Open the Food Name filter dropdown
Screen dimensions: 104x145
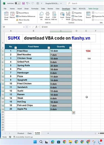[x=49, y=48]
